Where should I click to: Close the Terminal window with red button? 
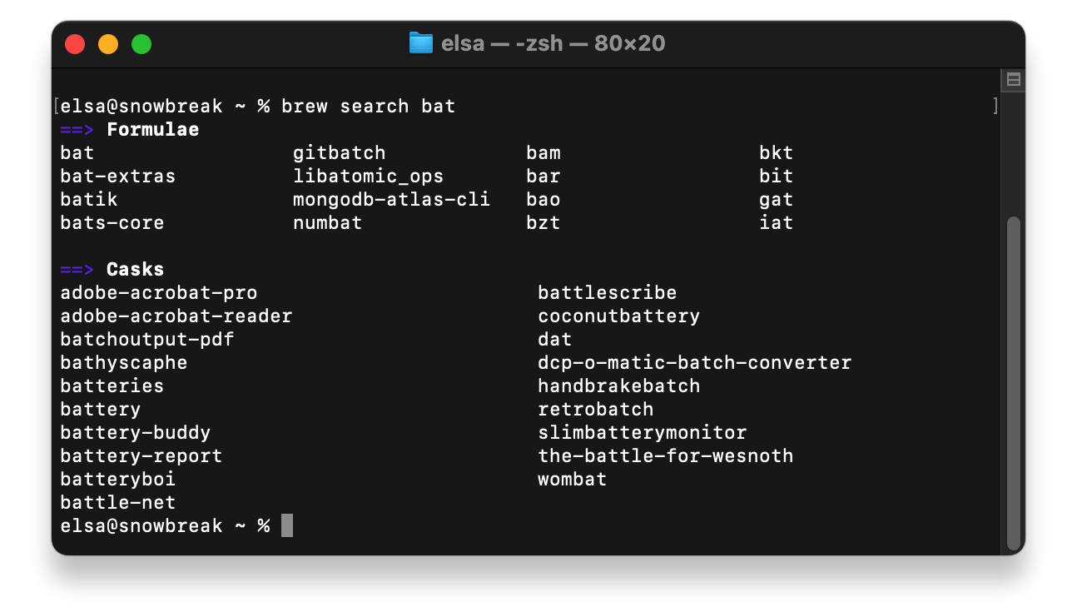(76, 44)
